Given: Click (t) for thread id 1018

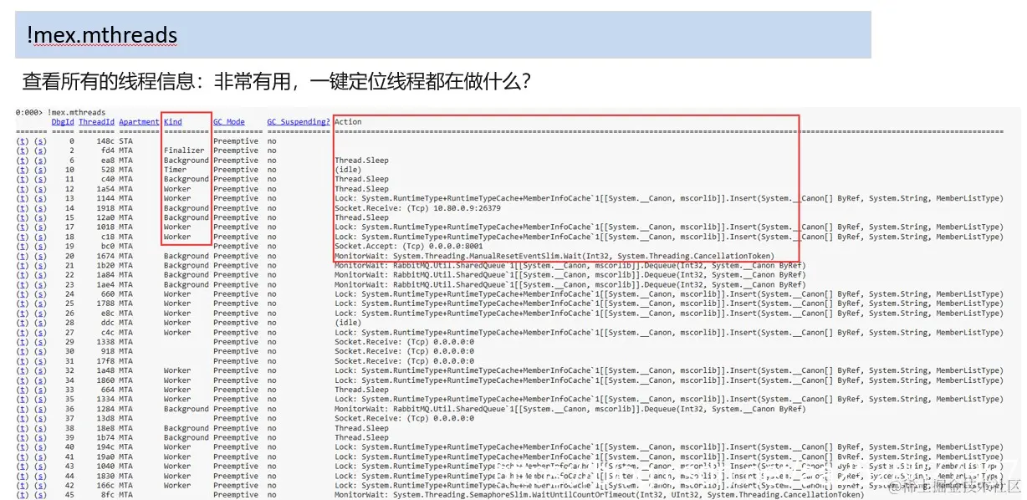Looking at the screenshot, I should [x=23, y=227].
